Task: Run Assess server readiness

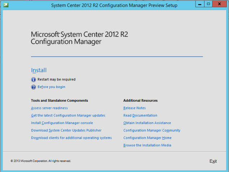Action: tap(49, 108)
